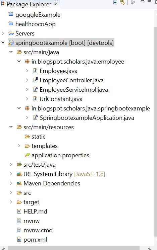Click the employee package icon
The image size is (157, 250).
point(27,62)
